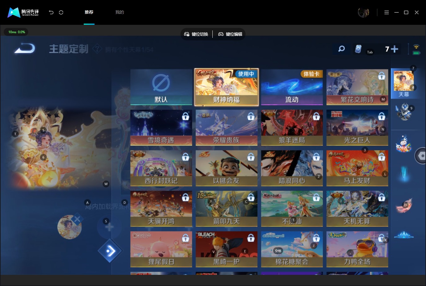Choose the 踏浪同心 theme card

[292, 168]
